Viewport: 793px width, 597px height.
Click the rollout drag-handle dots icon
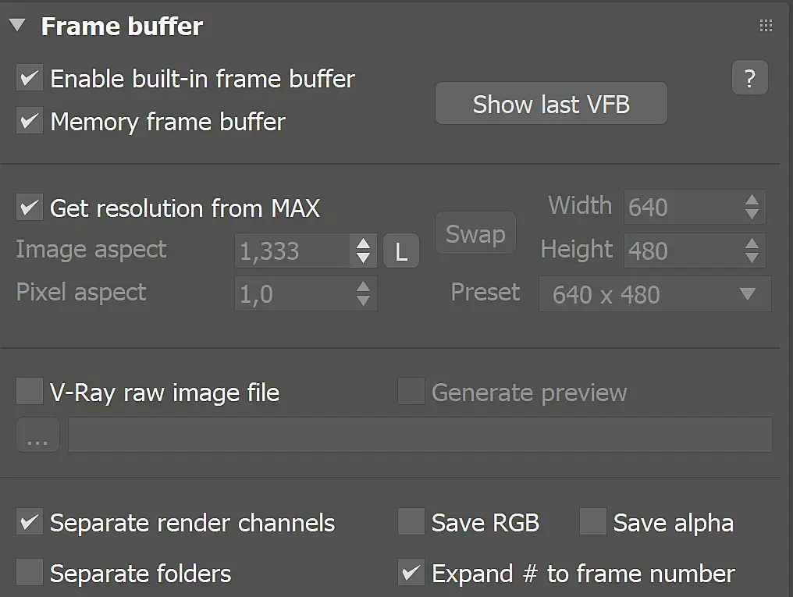click(x=766, y=27)
